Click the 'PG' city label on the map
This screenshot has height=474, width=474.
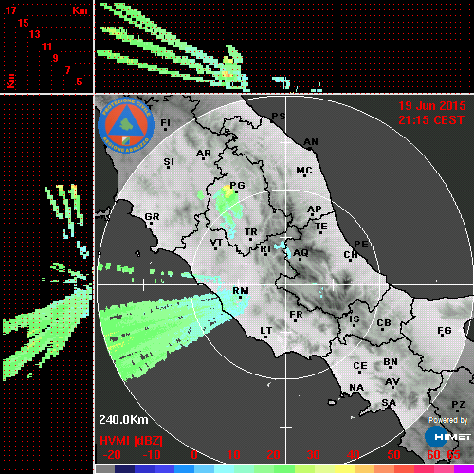click(x=237, y=185)
